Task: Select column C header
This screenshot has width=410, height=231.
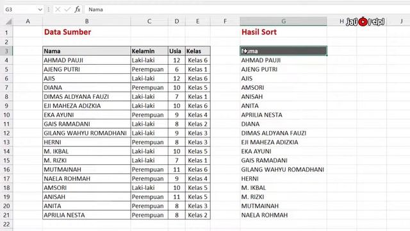Action: [149, 21]
